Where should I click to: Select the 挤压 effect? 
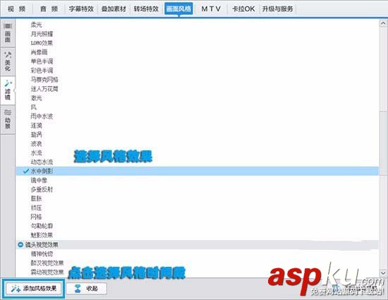click(37, 208)
